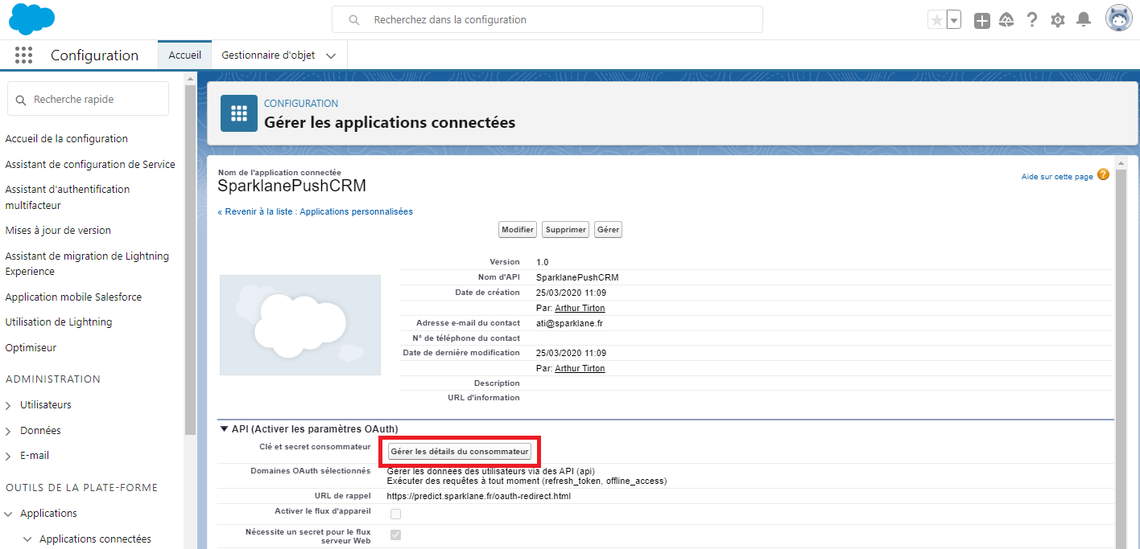Viewport: 1140px width, 549px height.
Task: Open Arthur Tirton creator link under Date de création
Action: point(580,308)
